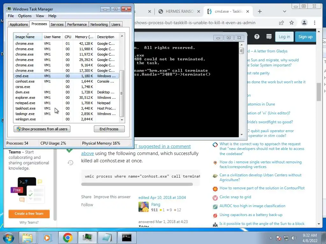This screenshot has width=326, height=244.
Task: Select the csrss.exe process row
Action: (66, 87)
